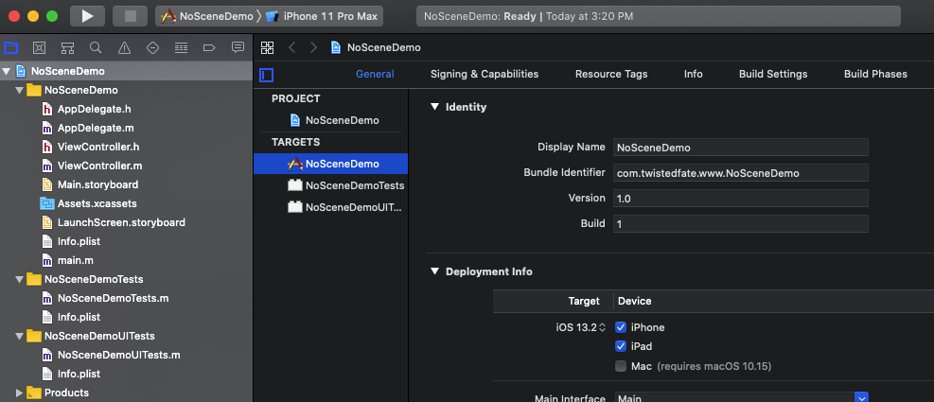Open LaunchScreen.storyboard
The image size is (934, 402).
[121, 222]
